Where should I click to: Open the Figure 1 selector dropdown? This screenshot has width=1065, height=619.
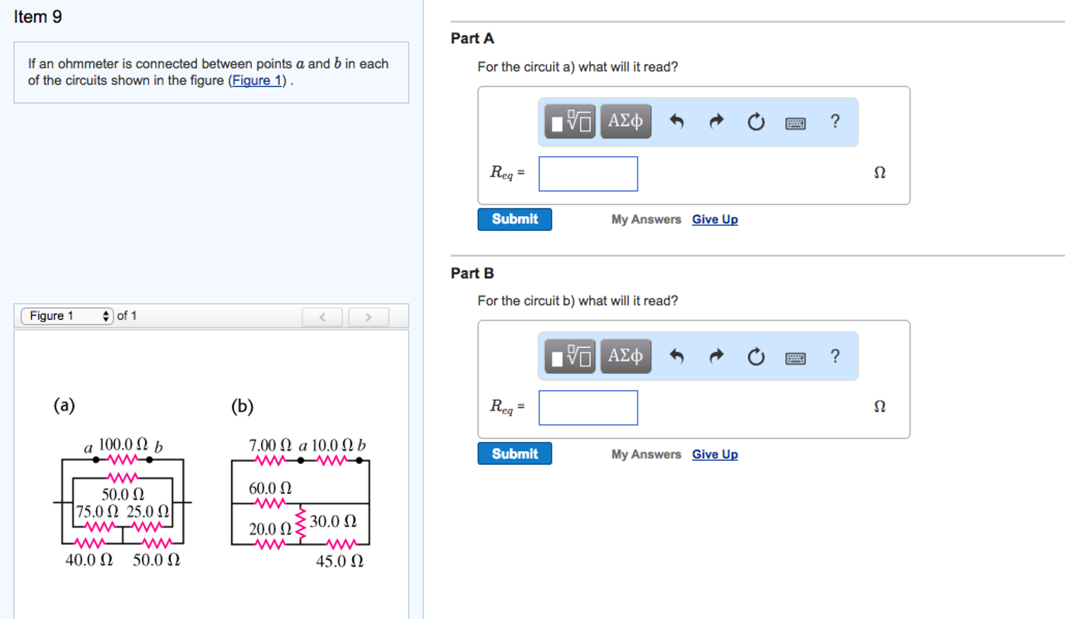click(x=67, y=316)
